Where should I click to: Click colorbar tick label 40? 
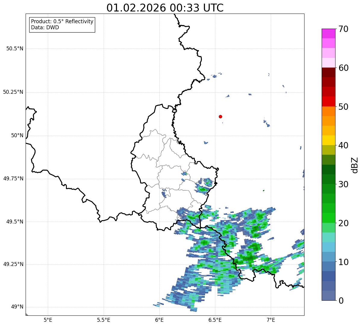tap(343, 145)
